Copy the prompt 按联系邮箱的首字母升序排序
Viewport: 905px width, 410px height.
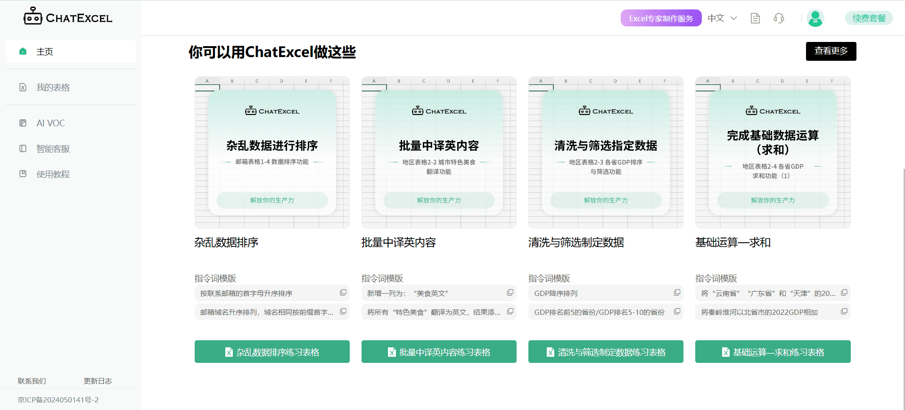click(343, 293)
